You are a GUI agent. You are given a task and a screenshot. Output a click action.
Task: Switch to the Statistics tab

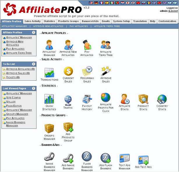tap(49, 21)
